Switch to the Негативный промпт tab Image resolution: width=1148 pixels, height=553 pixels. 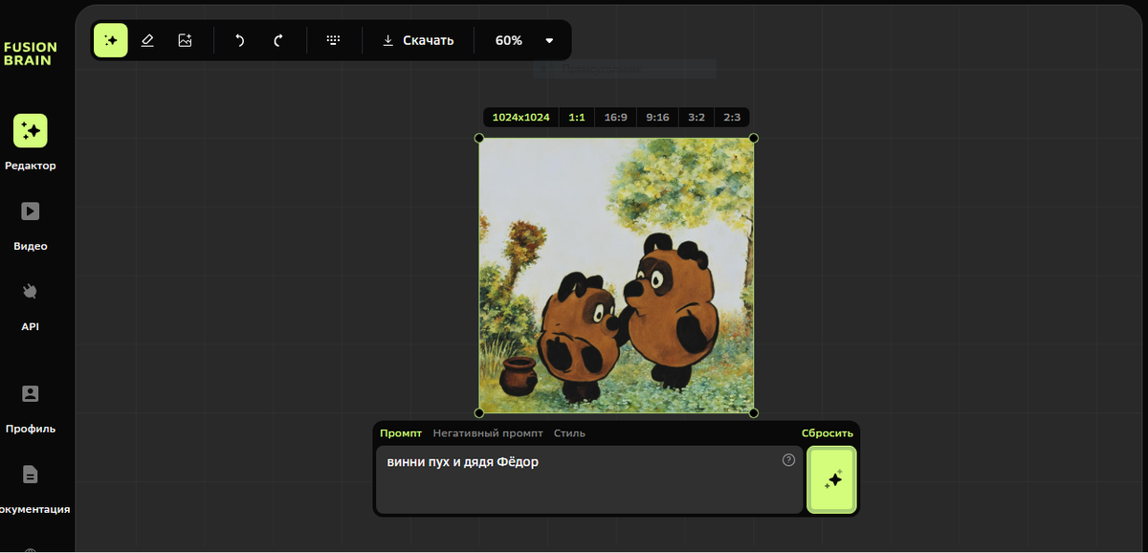[x=488, y=433]
